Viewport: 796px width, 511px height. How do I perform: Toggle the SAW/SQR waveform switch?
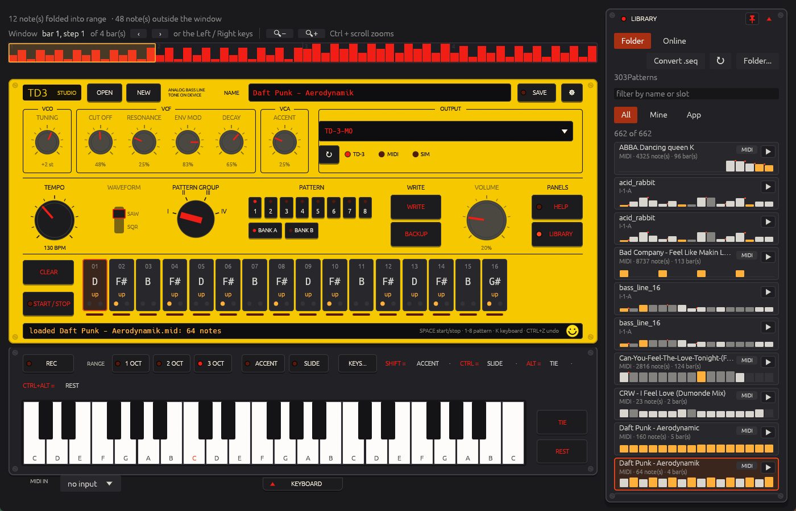(119, 220)
